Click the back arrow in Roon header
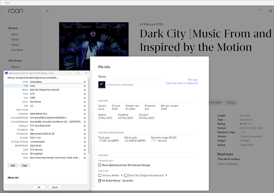This screenshot has height=193, width=274. coord(48,11)
